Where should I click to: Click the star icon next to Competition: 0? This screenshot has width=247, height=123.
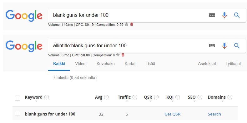coord(118,55)
